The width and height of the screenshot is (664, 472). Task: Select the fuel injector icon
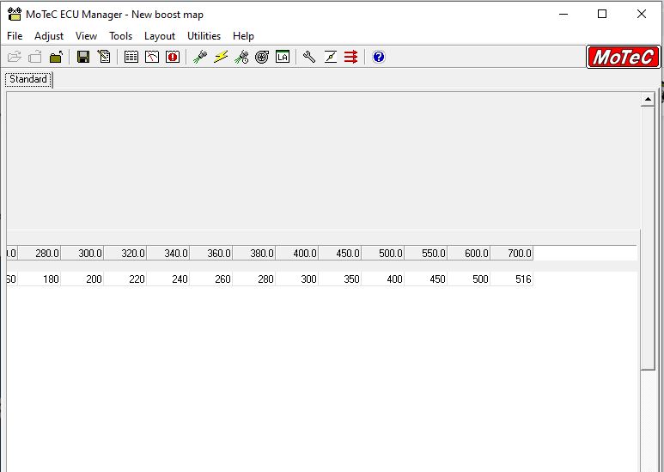pyautogui.click(x=200, y=57)
